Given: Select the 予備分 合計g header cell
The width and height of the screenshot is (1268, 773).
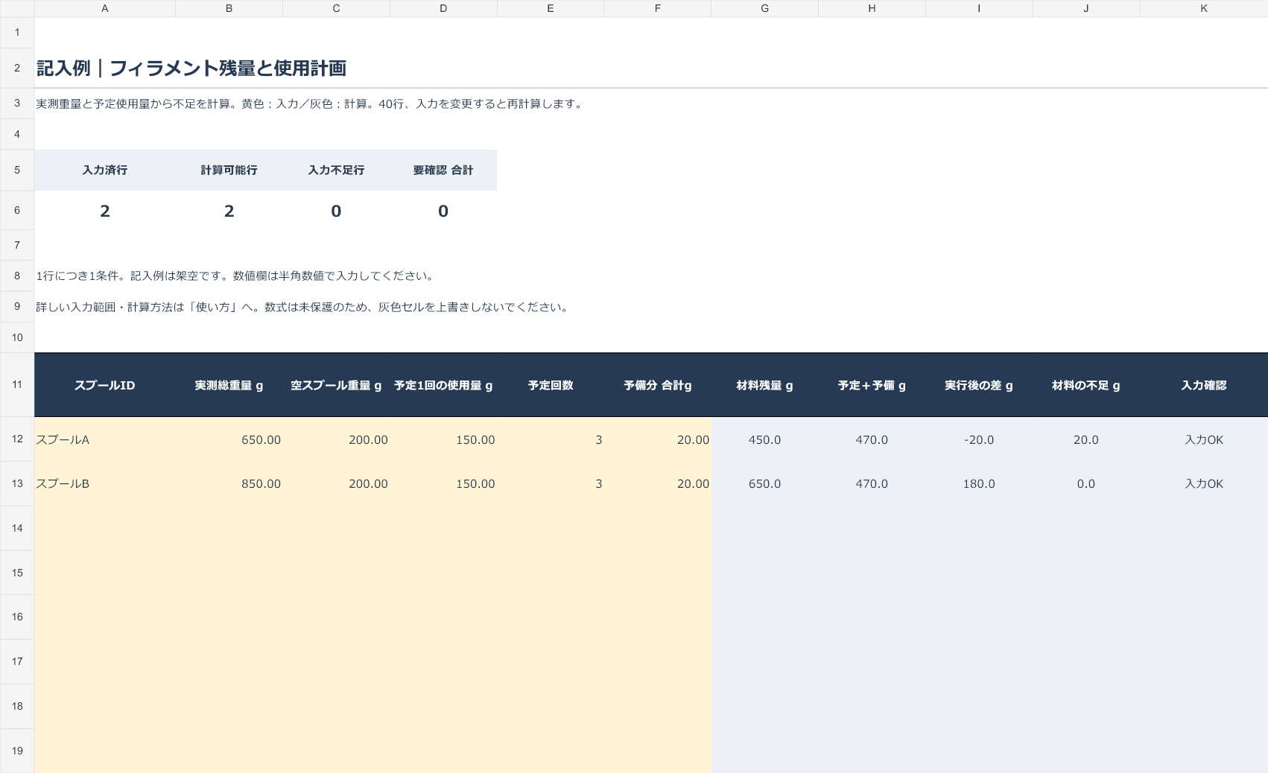Looking at the screenshot, I should coord(658,385).
